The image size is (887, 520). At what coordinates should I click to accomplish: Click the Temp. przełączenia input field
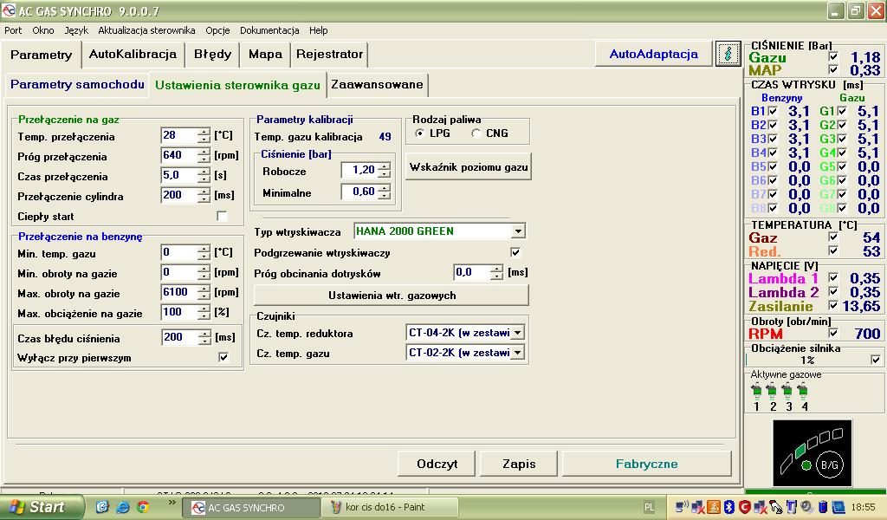pos(179,136)
